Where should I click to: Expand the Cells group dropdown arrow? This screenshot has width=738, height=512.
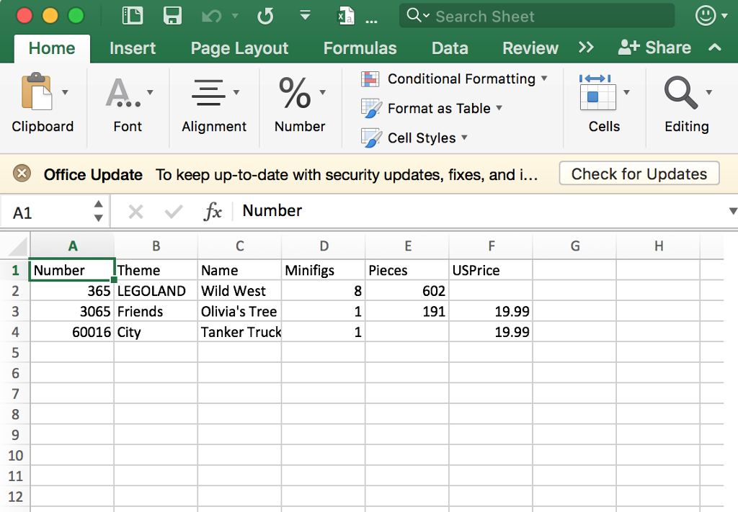[626, 92]
